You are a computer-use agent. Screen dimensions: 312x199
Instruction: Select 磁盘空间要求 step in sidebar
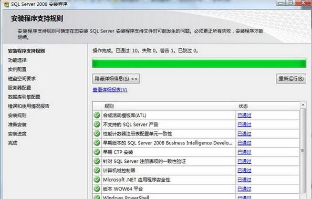[22, 79]
